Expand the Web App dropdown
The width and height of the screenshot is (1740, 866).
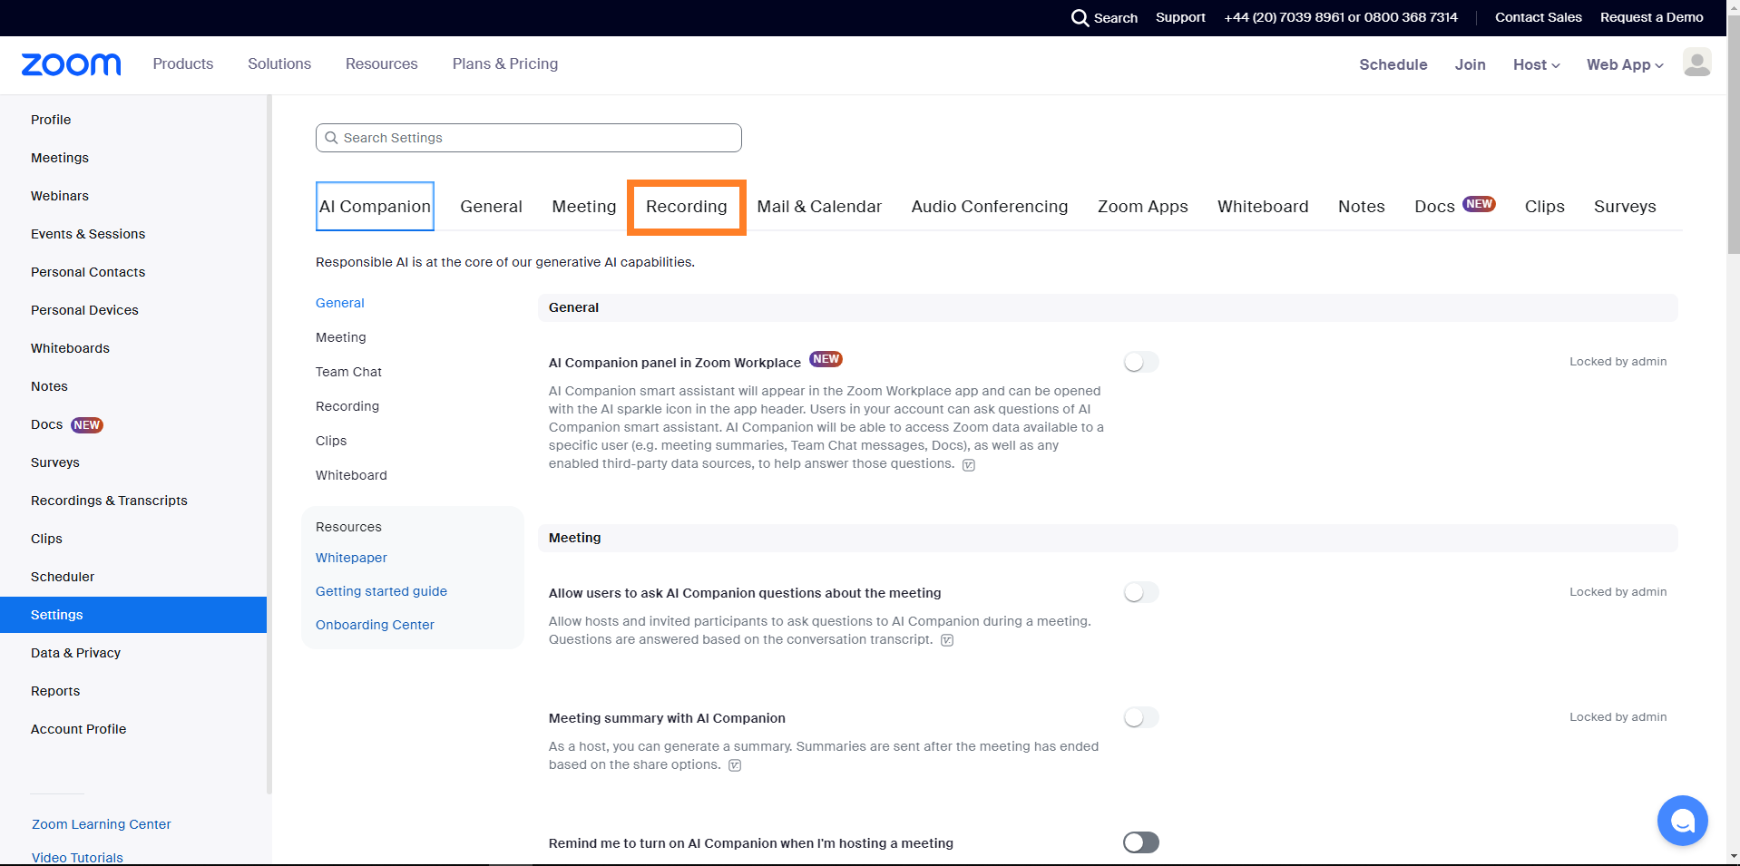(1625, 64)
